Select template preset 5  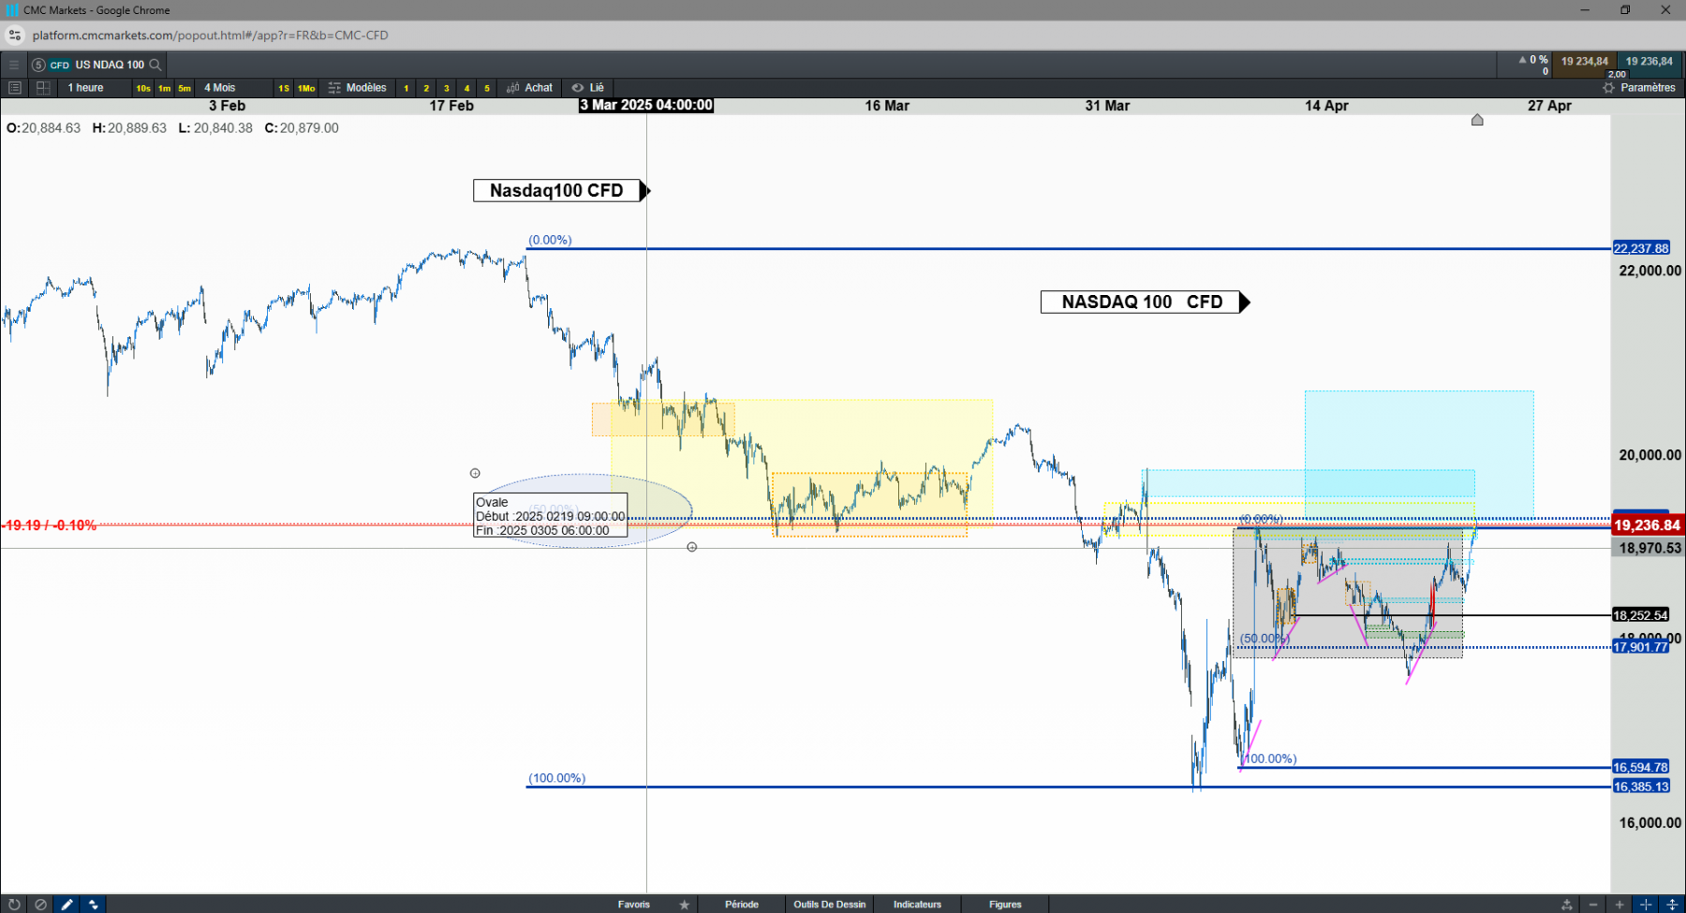tap(487, 88)
